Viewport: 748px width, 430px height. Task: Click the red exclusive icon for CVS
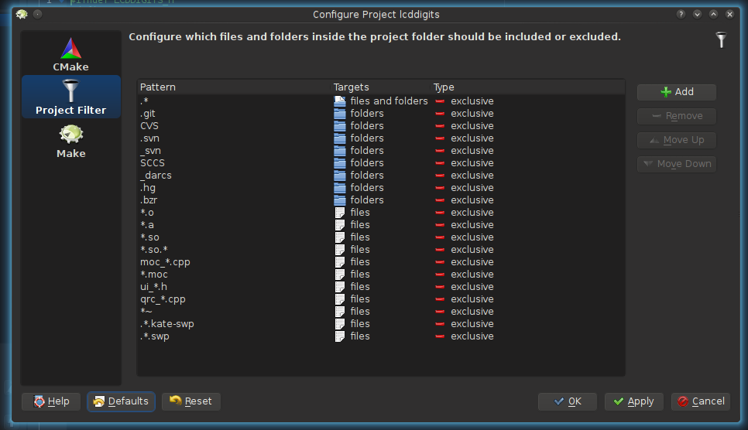point(440,126)
